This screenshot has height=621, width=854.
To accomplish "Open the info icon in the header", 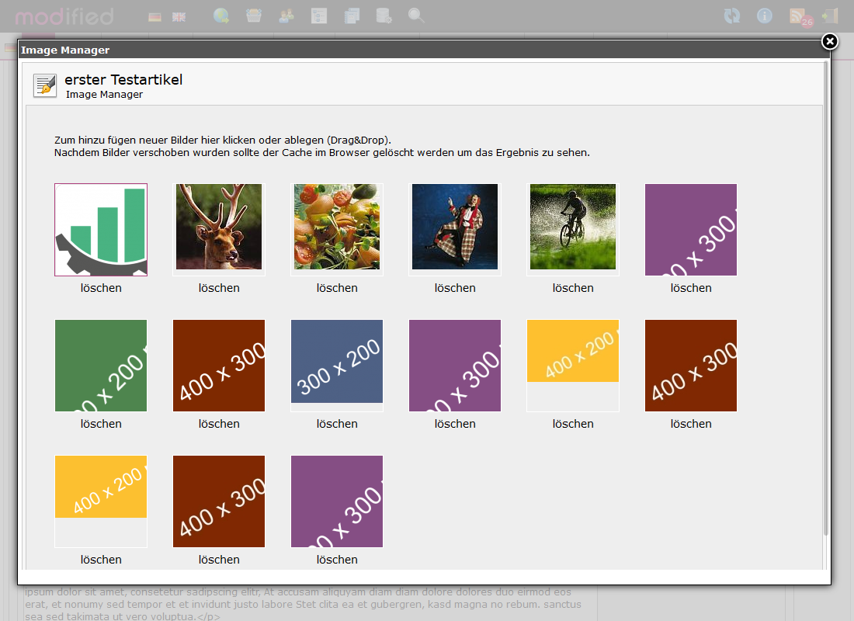I will [765, 16].
